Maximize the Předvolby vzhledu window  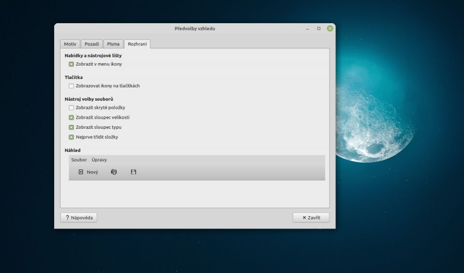319,28
